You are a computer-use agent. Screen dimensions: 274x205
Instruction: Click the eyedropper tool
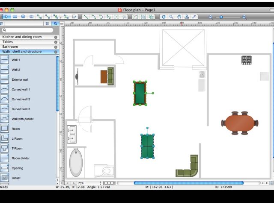tap(194, 17)
